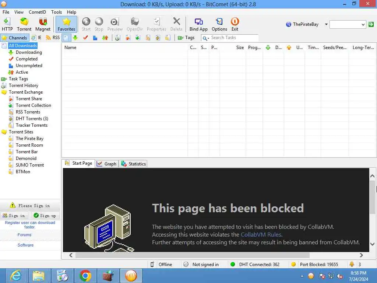This screenshot has width=377, height=283.
Task: Click the Sign up button
Action: coord(45,216)
